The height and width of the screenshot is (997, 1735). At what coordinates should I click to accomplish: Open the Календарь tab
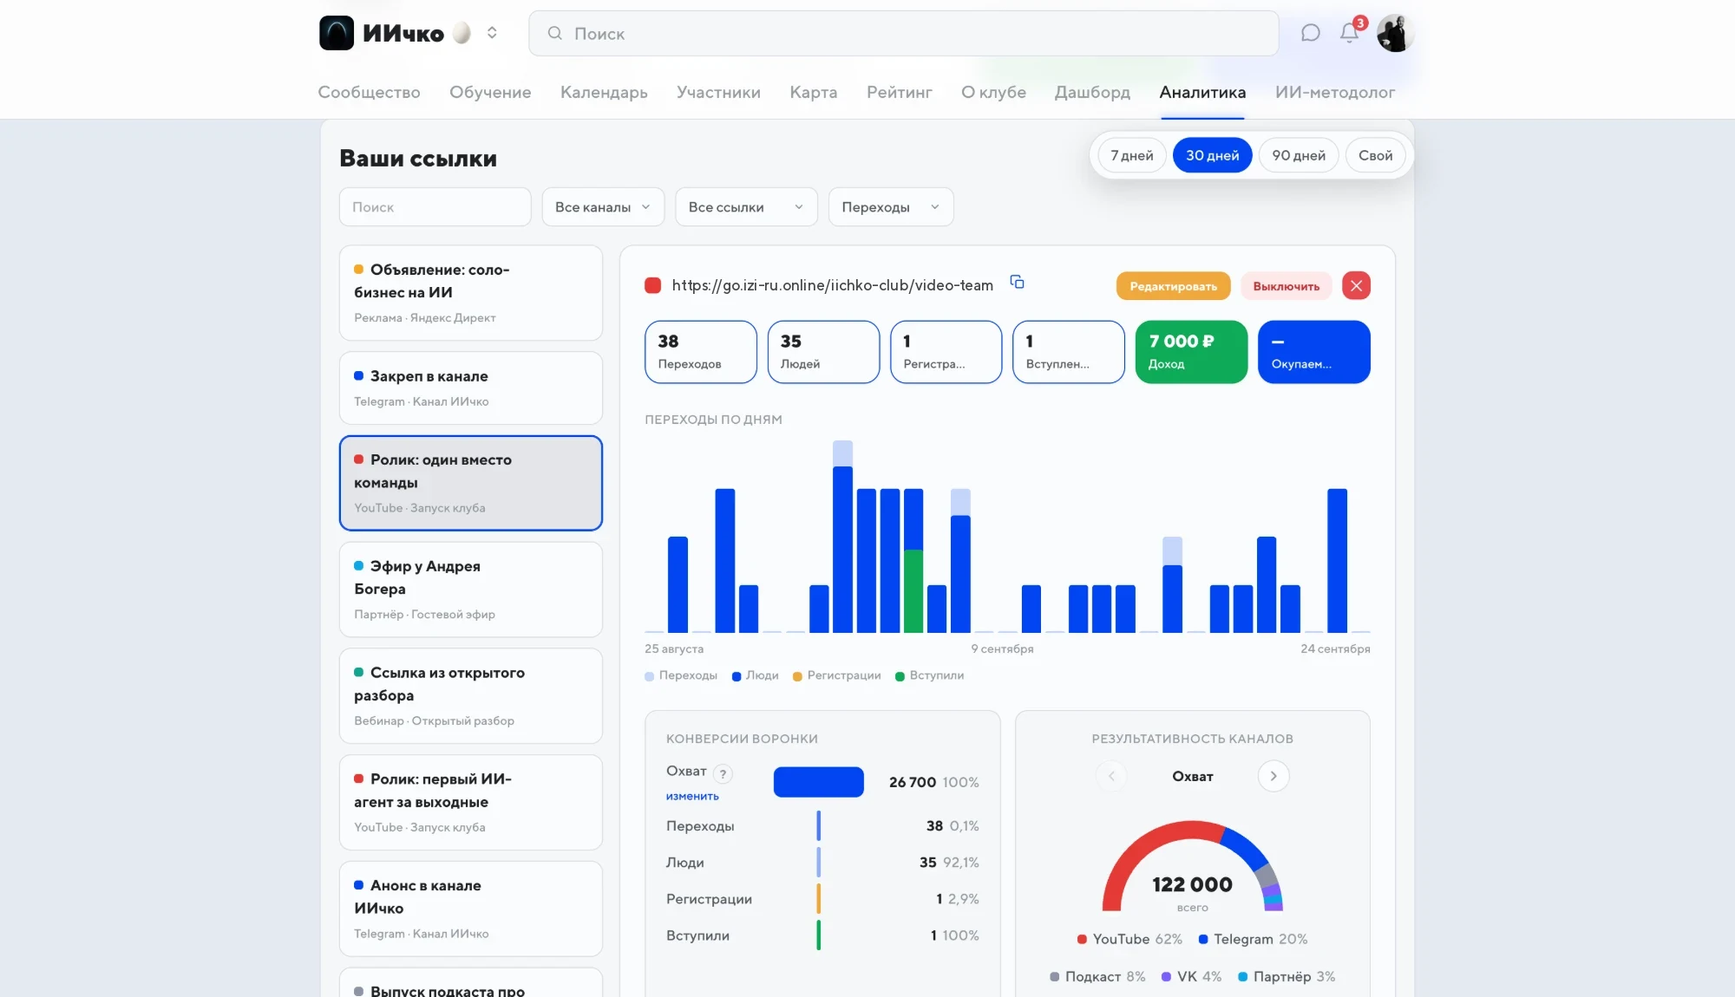pos(604,92)
